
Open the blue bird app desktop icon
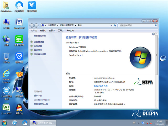[x=32, y=7]
